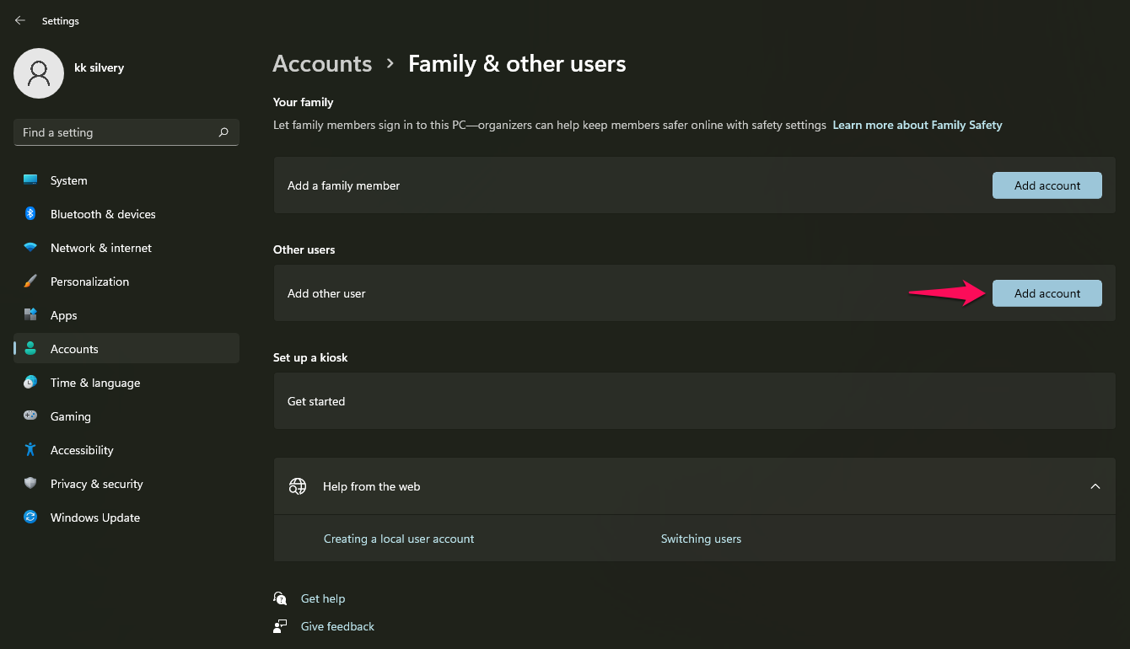This screenshot has width=1130, height=649.
Task: Open Windows Update settings
Action: (x=94, y=517)
